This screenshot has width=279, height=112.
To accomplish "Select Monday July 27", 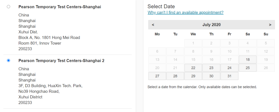I will [157, 76].
